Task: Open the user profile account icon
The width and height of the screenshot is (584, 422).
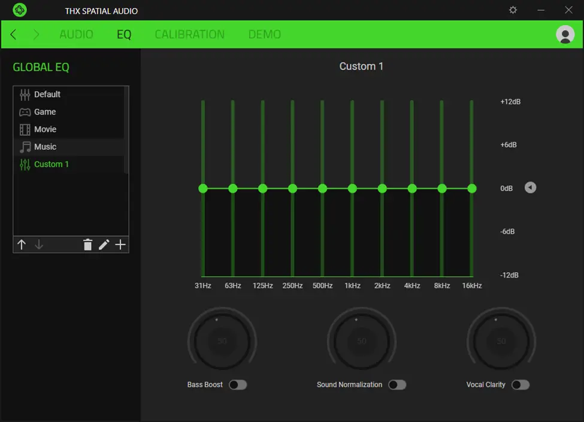Action: (x=564, y=34)
